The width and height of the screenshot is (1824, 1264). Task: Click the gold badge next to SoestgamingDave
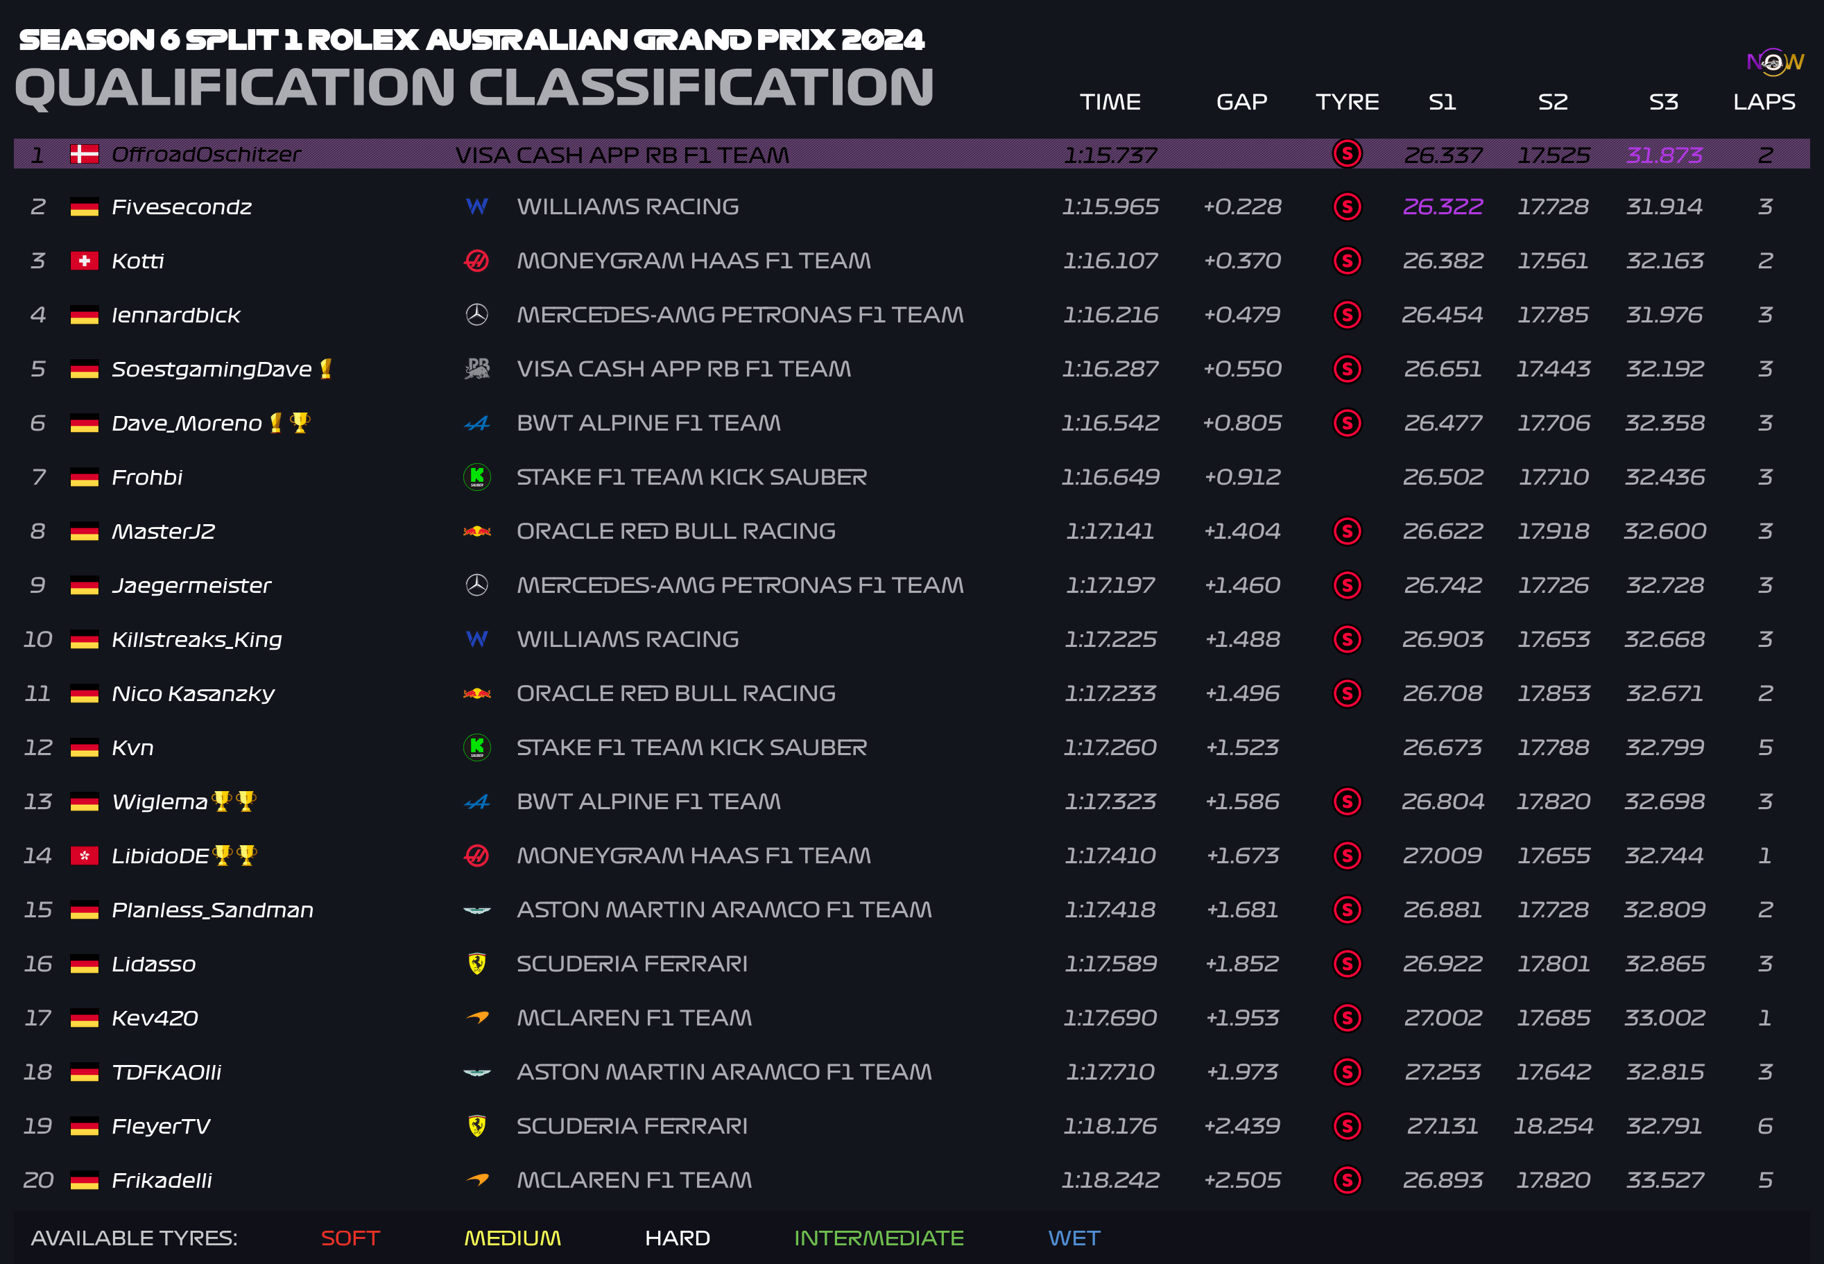point(325,368)
